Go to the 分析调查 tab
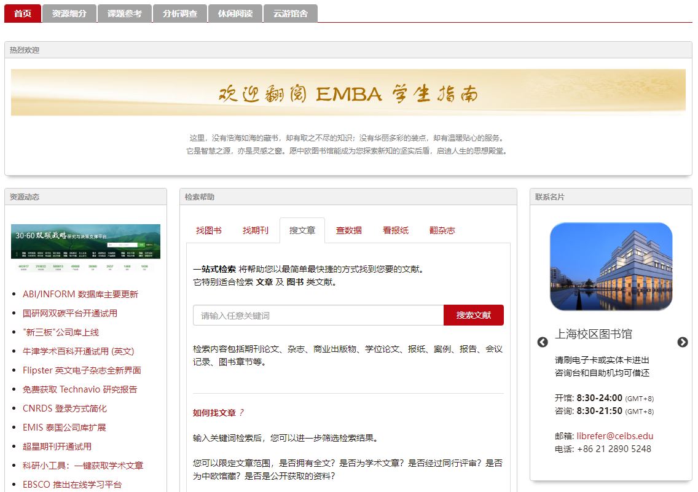This screenshot has height=492, width=698. click(x=180, y=14)
